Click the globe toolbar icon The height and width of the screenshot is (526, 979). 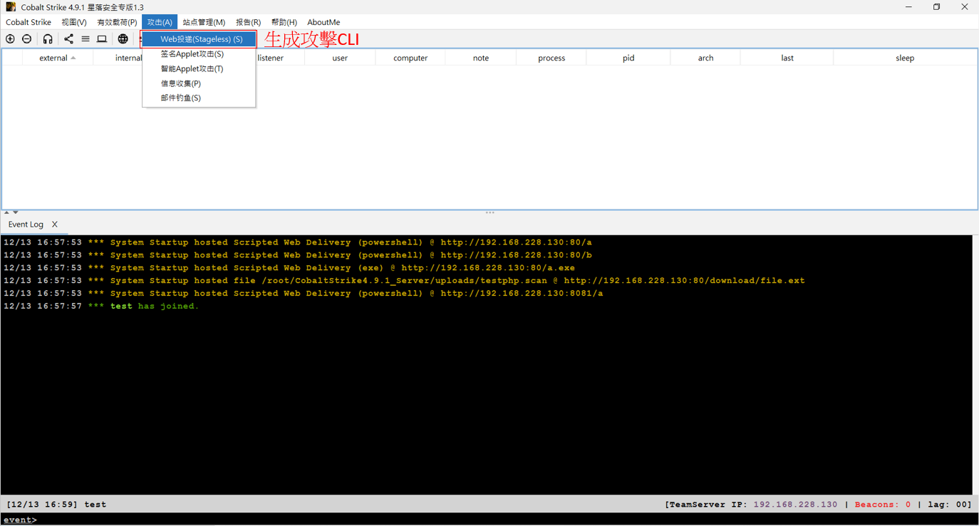point(123,39)
